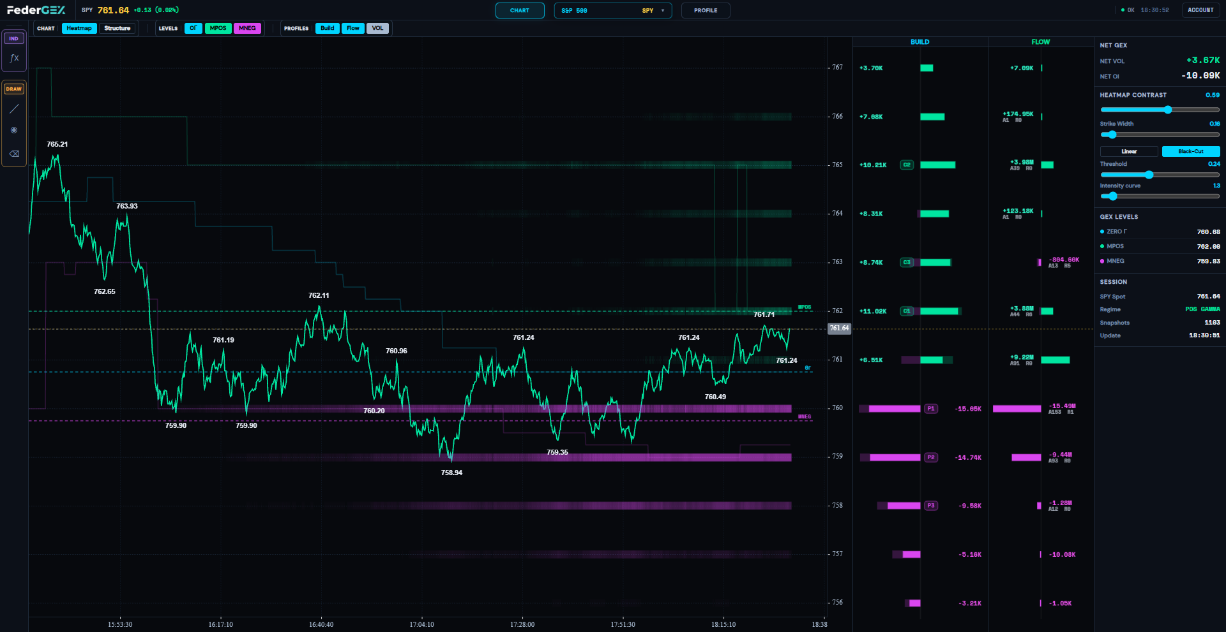Click the DRAW tools badge
Screen dimensions: 1226x632
tap(14, 89)
